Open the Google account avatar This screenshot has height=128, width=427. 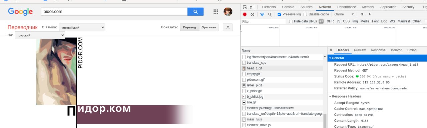pos(228,12)
